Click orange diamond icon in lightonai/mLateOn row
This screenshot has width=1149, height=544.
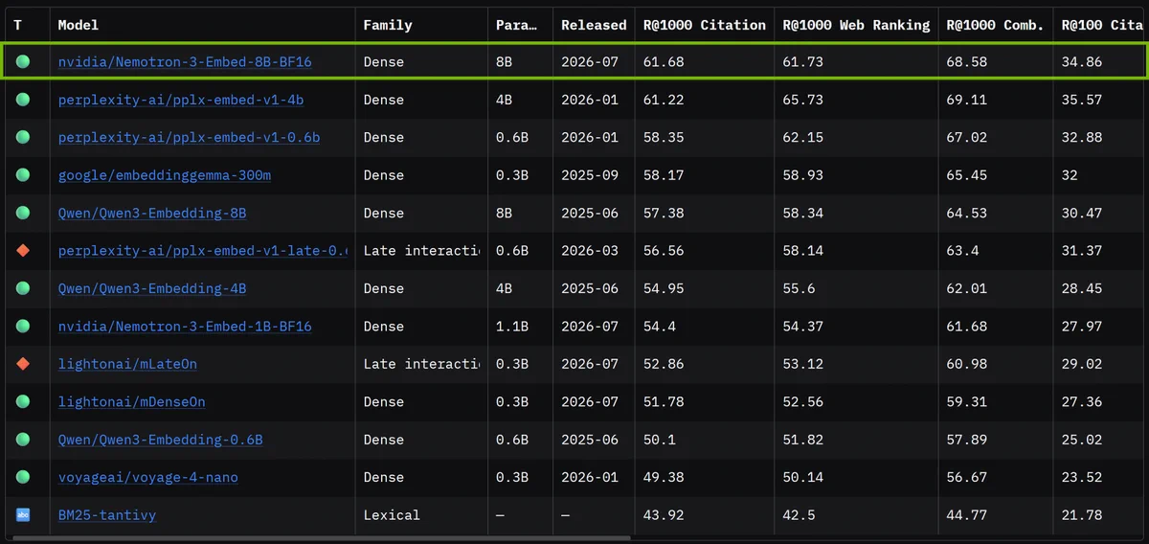[23, 364]
